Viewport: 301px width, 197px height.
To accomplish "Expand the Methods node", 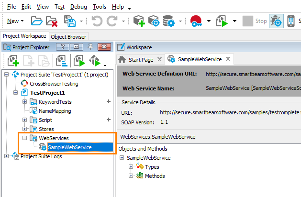I will click(131, 176).
